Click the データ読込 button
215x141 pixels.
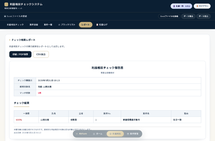[203, 16]
